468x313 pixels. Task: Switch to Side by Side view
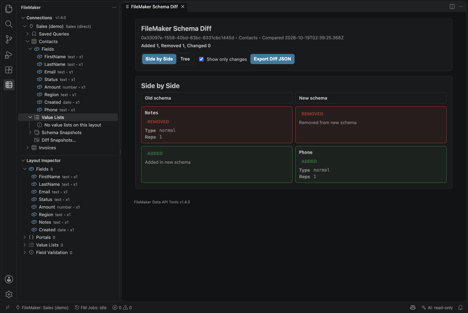point(159,59)
